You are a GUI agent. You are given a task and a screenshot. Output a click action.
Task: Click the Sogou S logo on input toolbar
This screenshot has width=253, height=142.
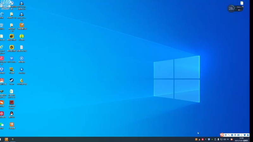coord(222,135)
